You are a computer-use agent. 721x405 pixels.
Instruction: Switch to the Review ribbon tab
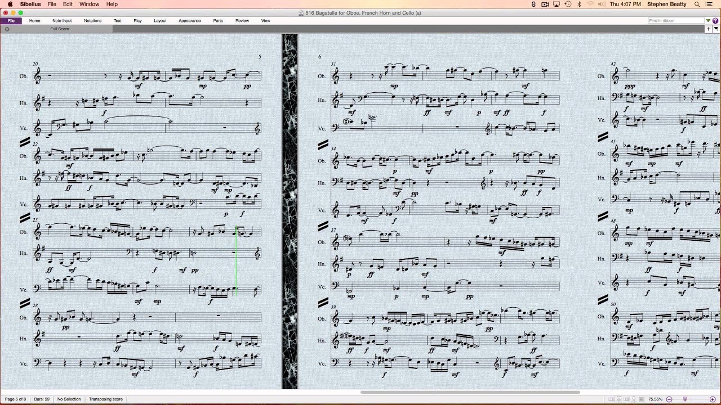[242, 21]
